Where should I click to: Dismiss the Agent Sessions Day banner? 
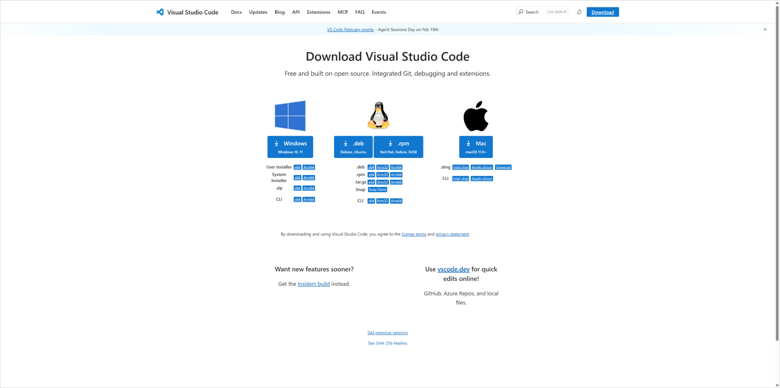click(x=765, y=29)
